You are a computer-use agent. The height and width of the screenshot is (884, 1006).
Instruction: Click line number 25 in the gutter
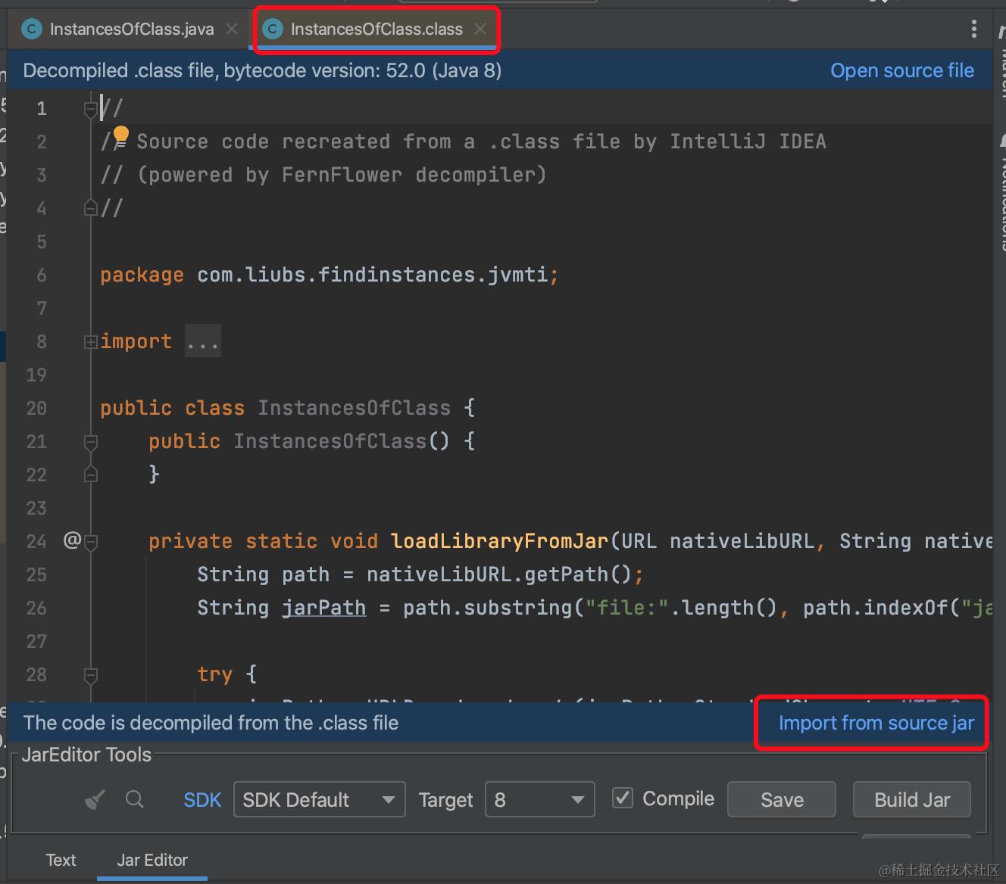pyautogui.click(x=36, y=575)
